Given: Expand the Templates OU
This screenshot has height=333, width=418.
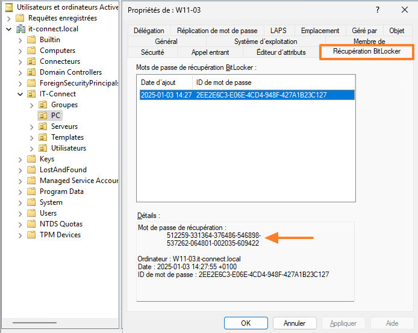Looking at the screenshot, I should [32, 138].
